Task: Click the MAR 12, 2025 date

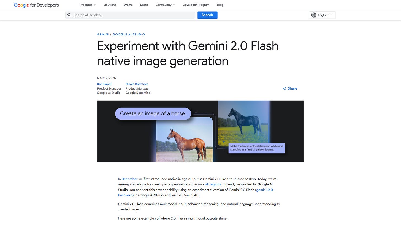Action: point(107,78)
